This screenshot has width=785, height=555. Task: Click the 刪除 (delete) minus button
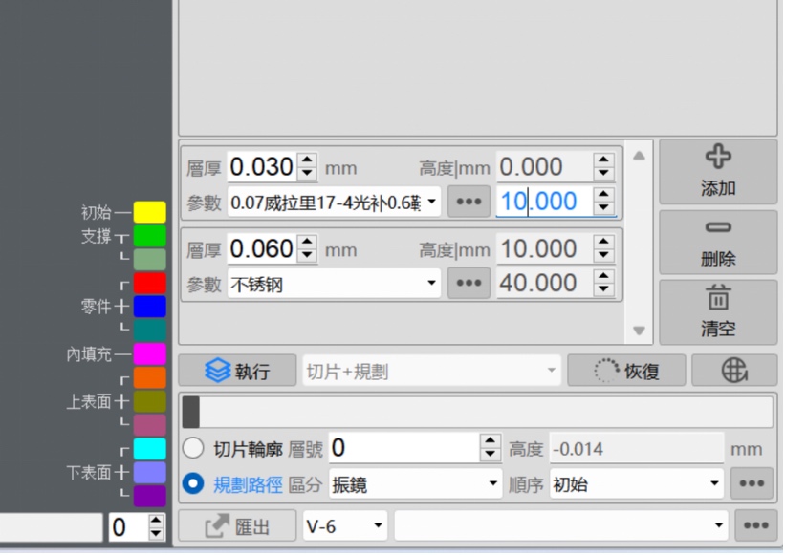tap(717, 242)
